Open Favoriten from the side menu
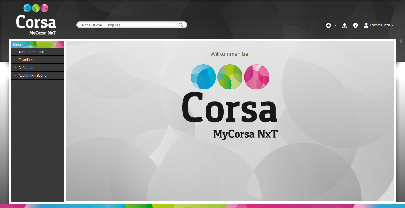The width and height of the screenshot is (405, 208). [26, 60]
